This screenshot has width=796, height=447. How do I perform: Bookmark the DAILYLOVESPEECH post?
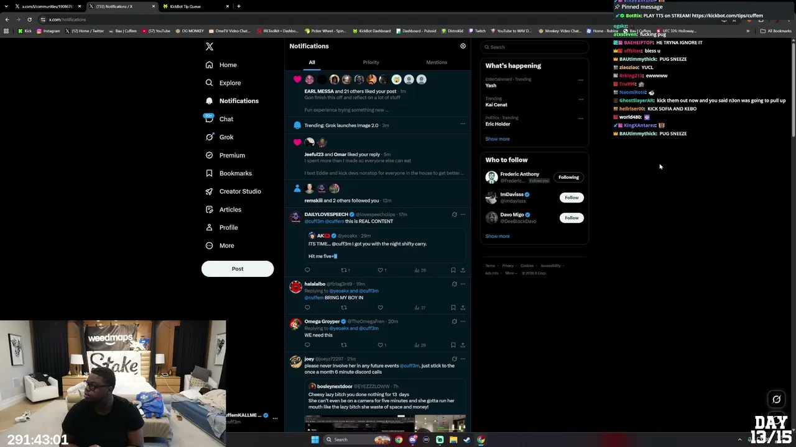click(x=453, y=270)
